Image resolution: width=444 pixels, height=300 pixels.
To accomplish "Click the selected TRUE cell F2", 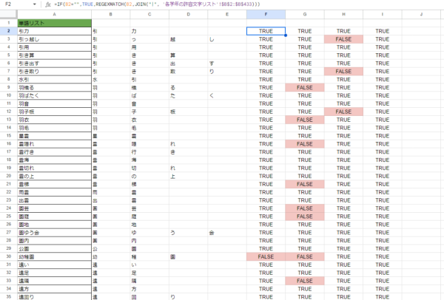I will [x=266, y=31].
